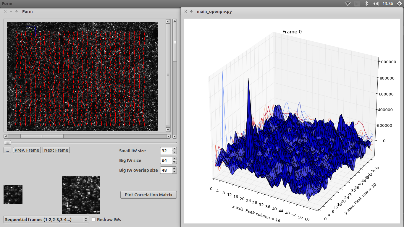Toggle the Redraw IWs checkbox
404x227 pixels.
[x=94, y=220]
